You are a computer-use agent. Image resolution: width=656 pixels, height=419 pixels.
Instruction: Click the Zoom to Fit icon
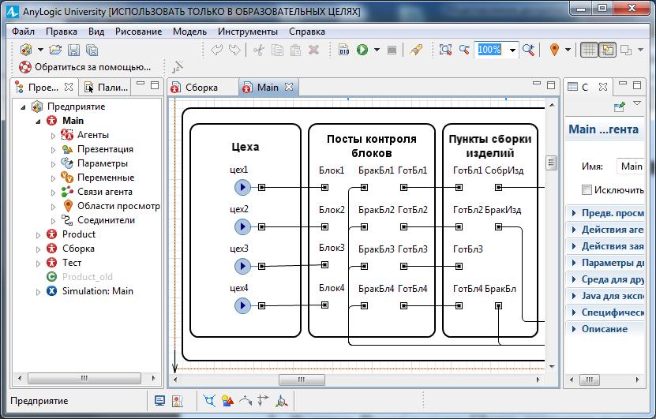point(445,50)
